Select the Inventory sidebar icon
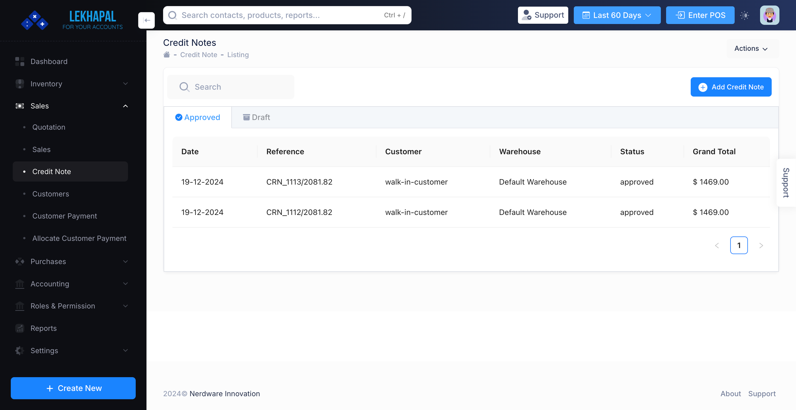This screenshot has height=410, width=796. pos(19,84)
